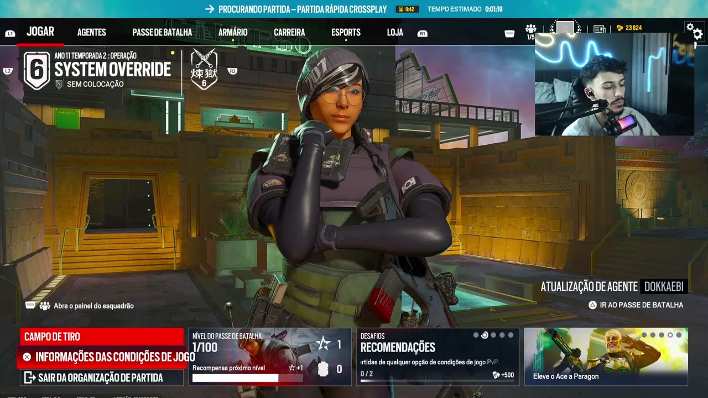Click the triangle icon for battle pass
This screenshot has height=398, width=708.
coord(592,305)
